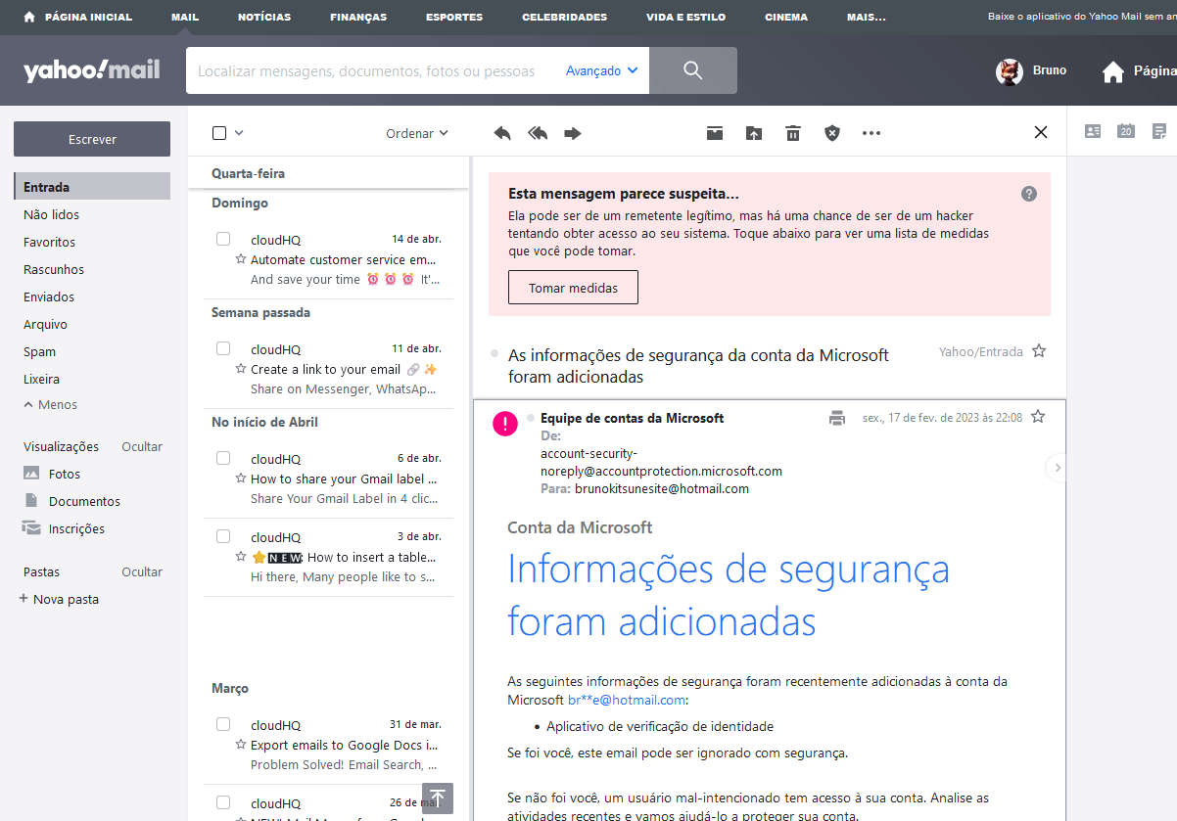Star the message beside the date
This screenshot has width=1177, height=821.
pos(1038,417)
